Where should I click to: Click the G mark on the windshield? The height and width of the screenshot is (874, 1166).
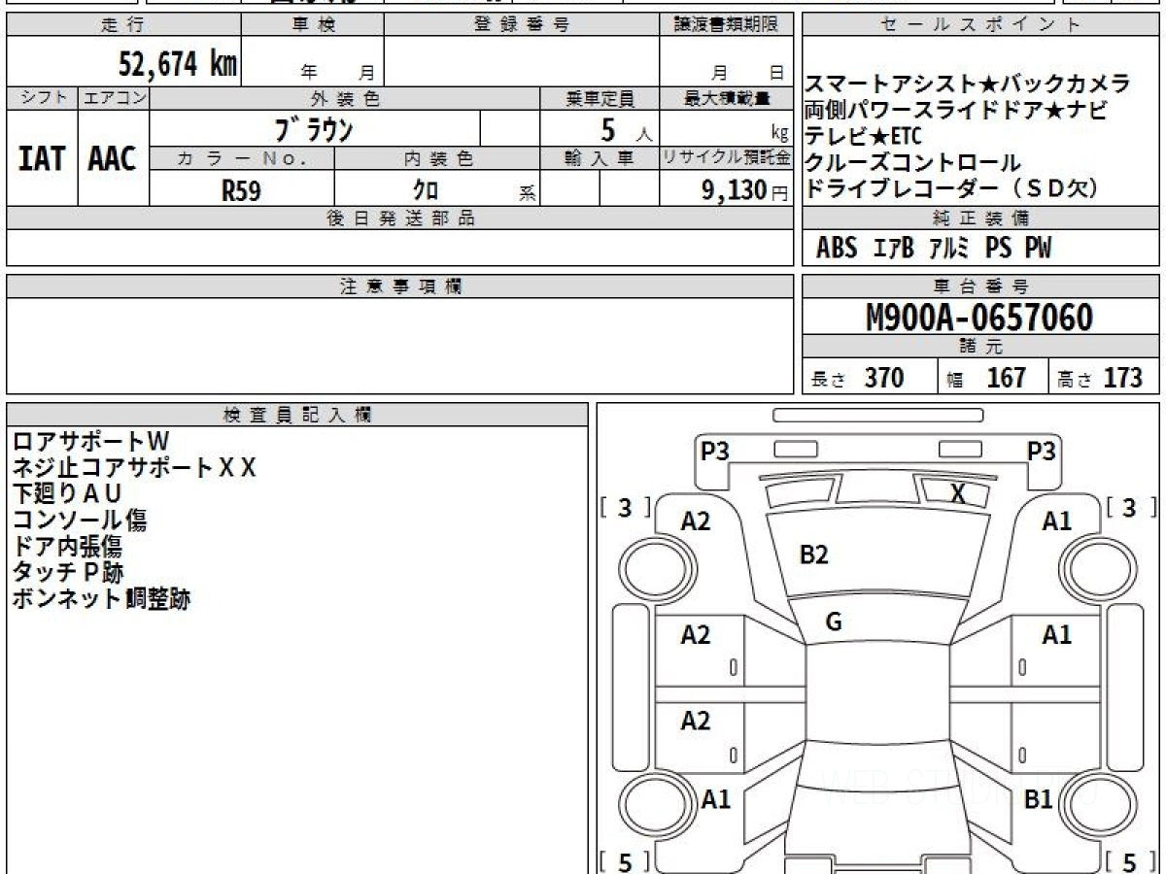[x=833, y=622]
